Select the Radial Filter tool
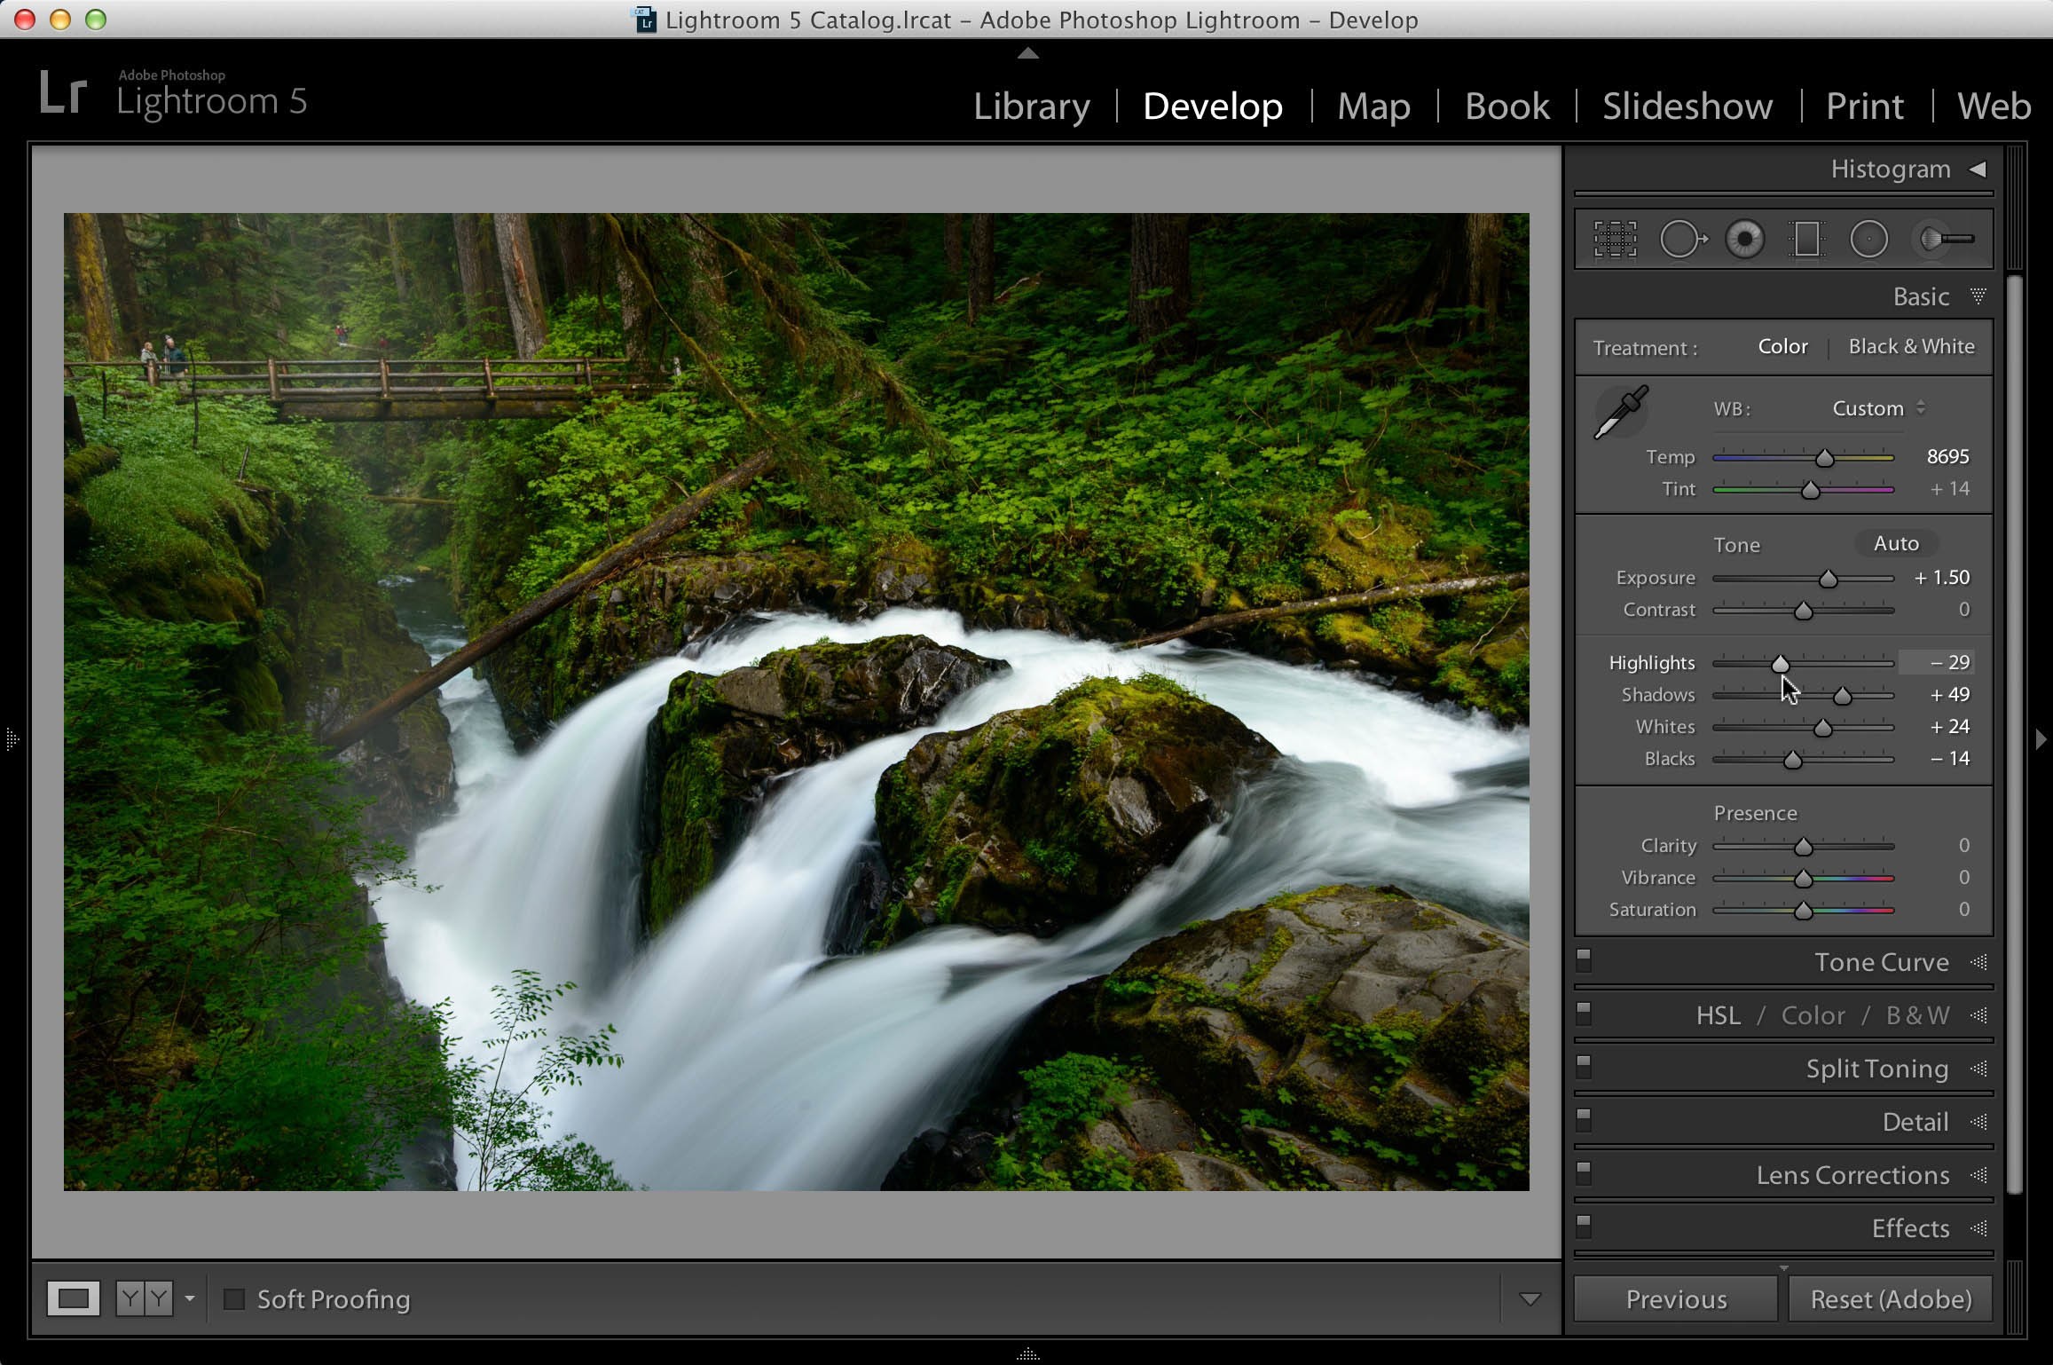The width and height of the screenshot is (2053, 1365). (1868, 239)
